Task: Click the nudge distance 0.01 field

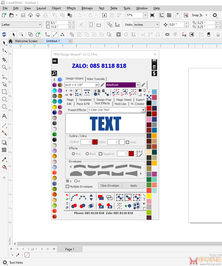Action: click(x=176, y=25)
